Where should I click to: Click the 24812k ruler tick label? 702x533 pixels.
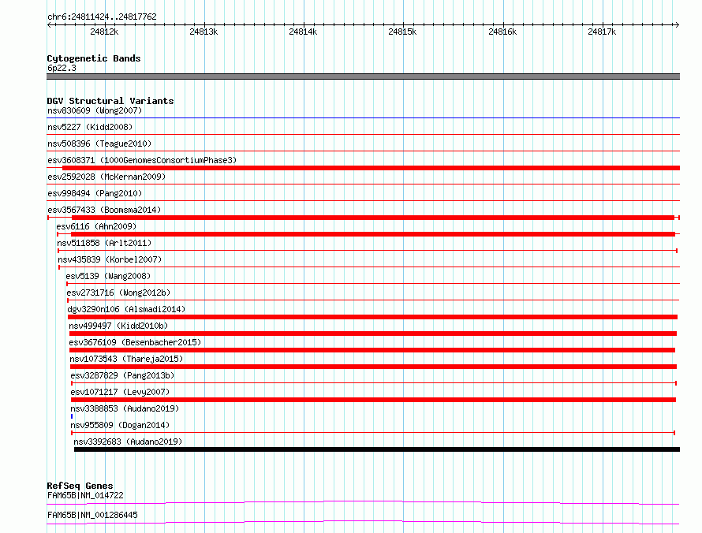tap(104, 32)
